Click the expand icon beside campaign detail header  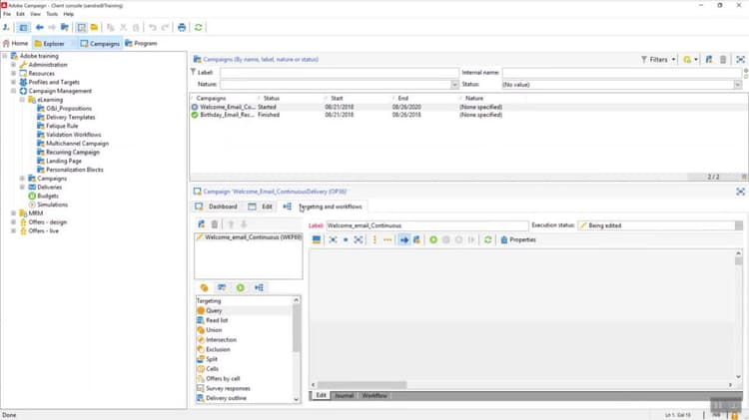[x=740, y=192]
